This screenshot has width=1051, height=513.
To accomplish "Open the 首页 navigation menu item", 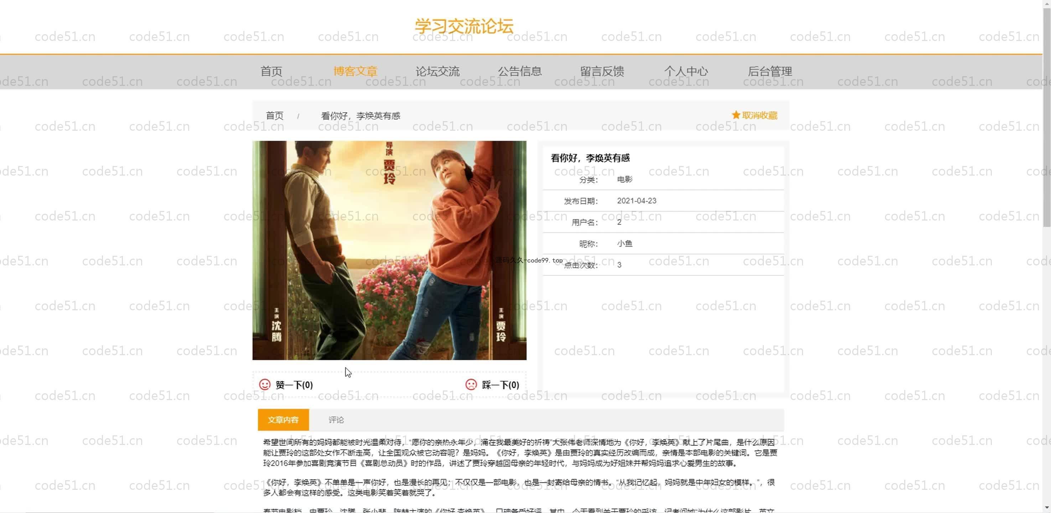I will click(271, 71).
